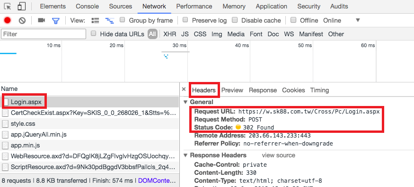Filter requests by Img
The height and width of the screenshot is (187, 414).
pyautogui.click(x=217, y=34)
